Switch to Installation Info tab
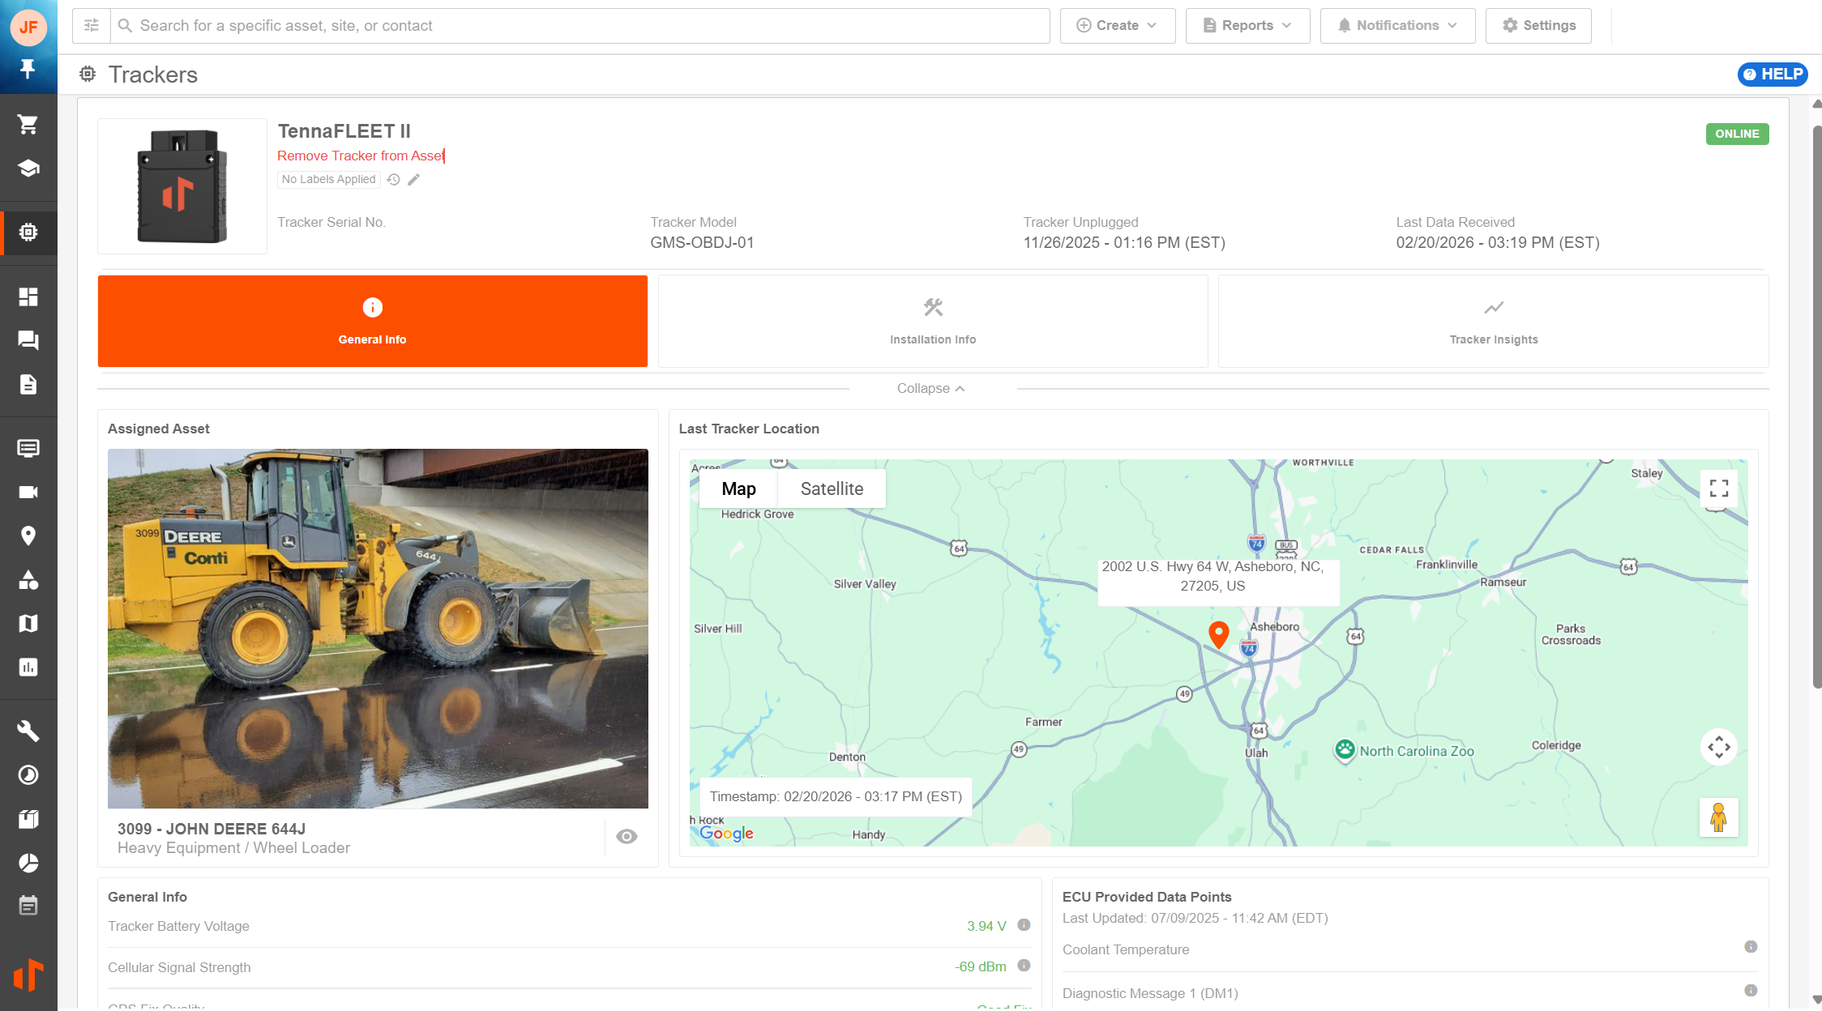This screenshot has height=1011, width=1822. click(932, 322)
